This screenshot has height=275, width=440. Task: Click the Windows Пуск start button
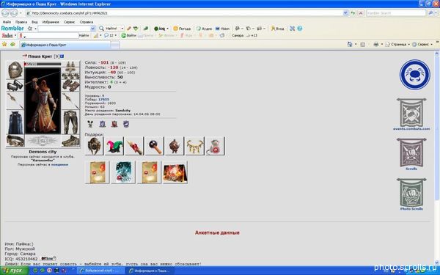point(13,271)
